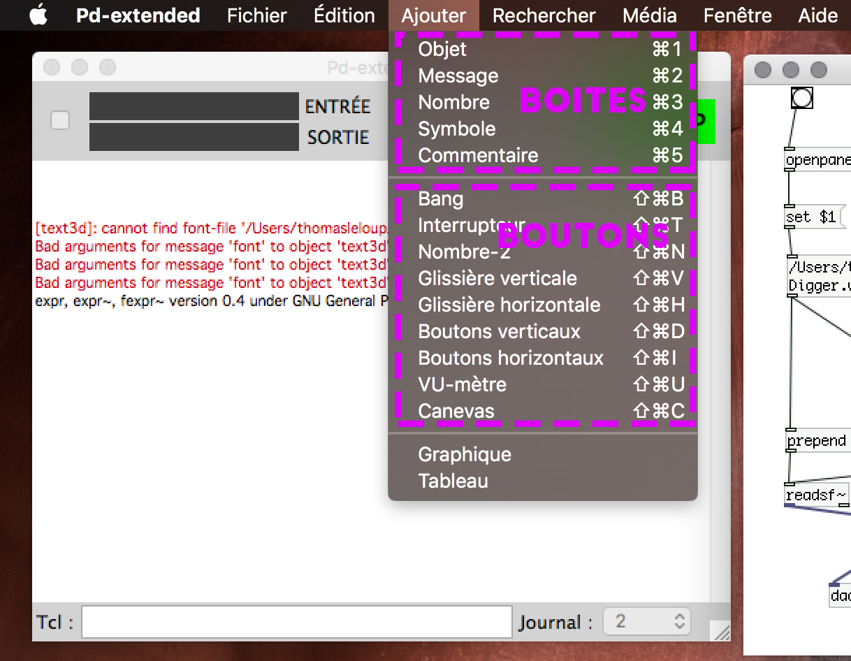851x661 pixels.
Task: Insert a Glissière verticale
Action: tap(497, 279)
